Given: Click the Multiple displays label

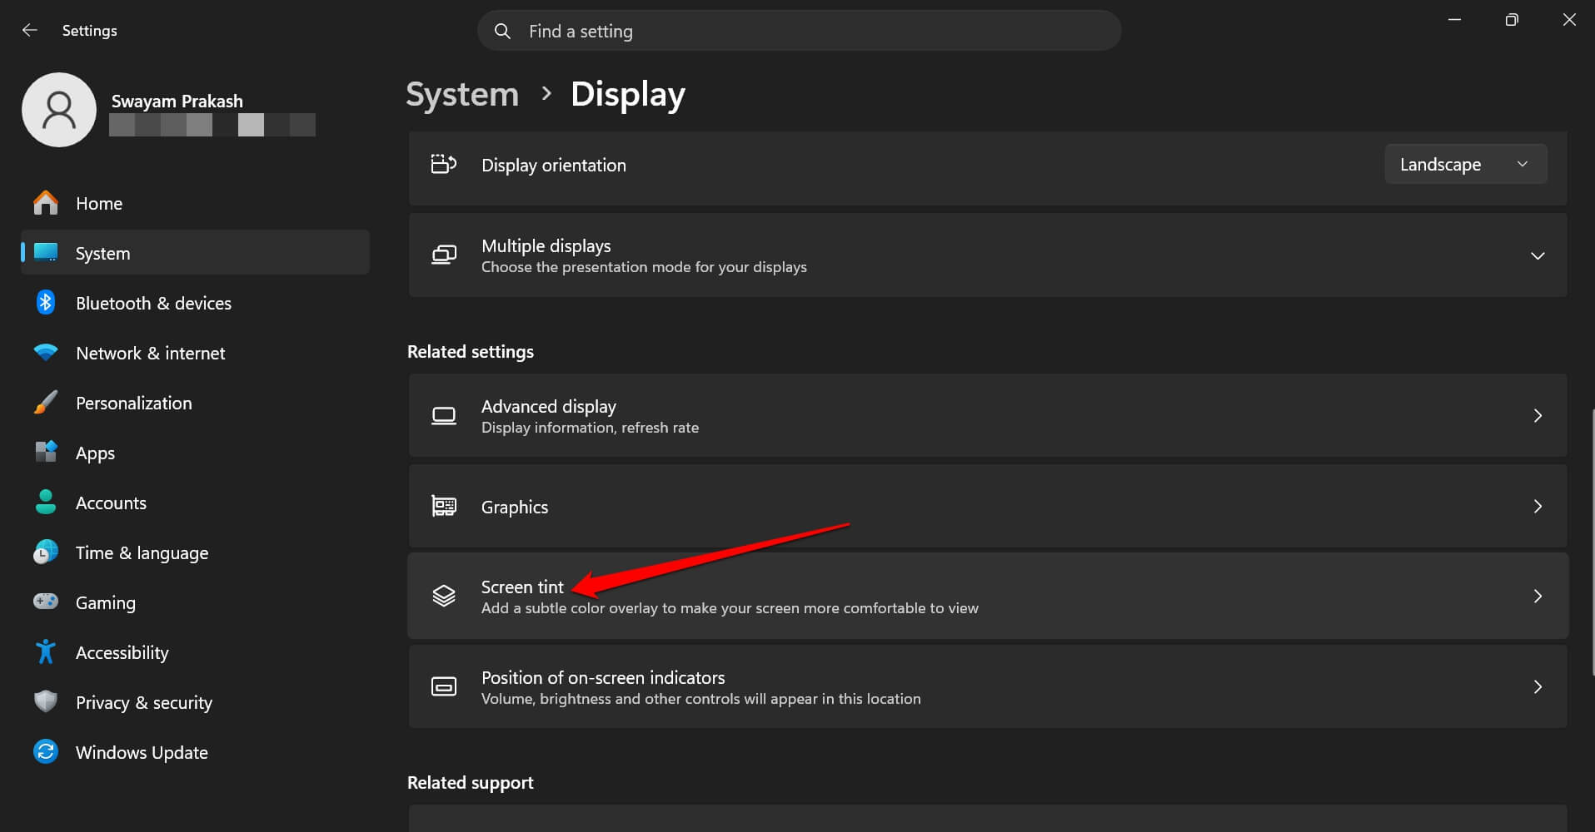Looking at the screenshot, I should pos(546,245).
